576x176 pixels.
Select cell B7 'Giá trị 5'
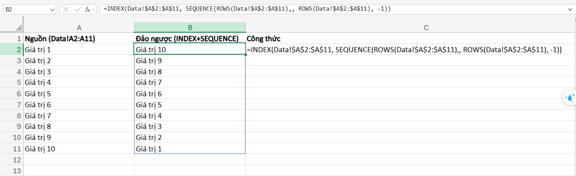190,105
